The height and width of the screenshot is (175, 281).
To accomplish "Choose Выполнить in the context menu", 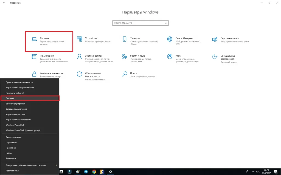I will point(29,159).
